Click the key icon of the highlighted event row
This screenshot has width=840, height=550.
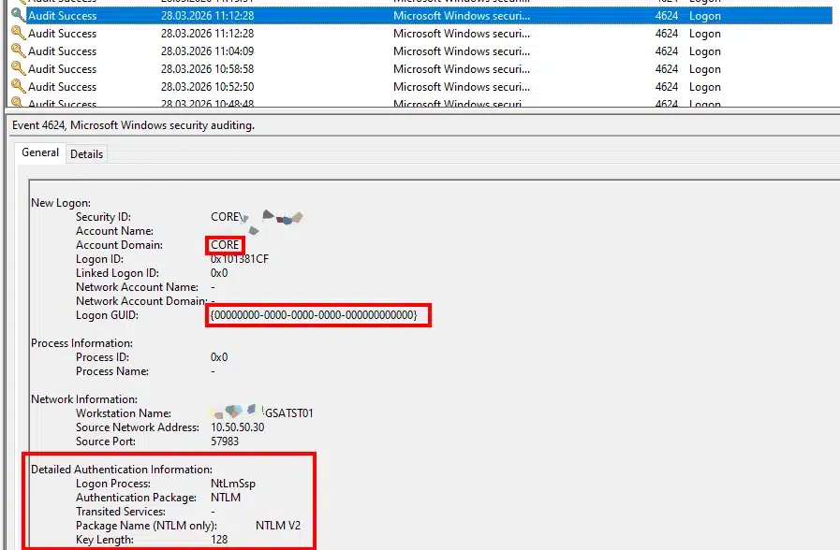tap(18, 15)
